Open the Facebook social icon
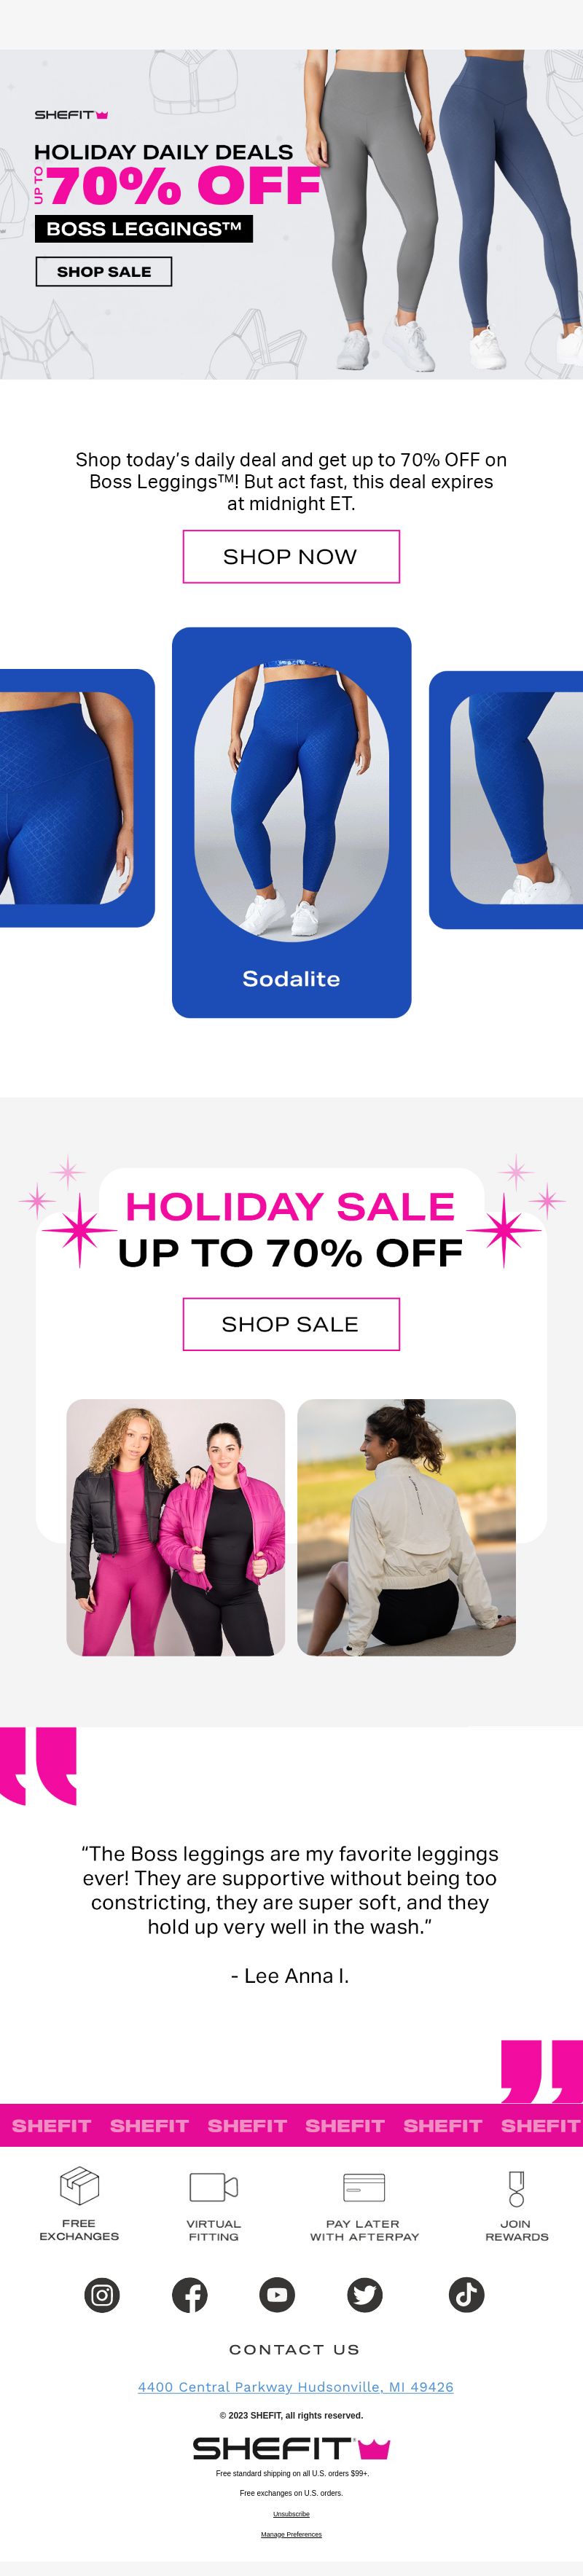The height and width of the screenshot is (2576, 583). point(190,2294)
